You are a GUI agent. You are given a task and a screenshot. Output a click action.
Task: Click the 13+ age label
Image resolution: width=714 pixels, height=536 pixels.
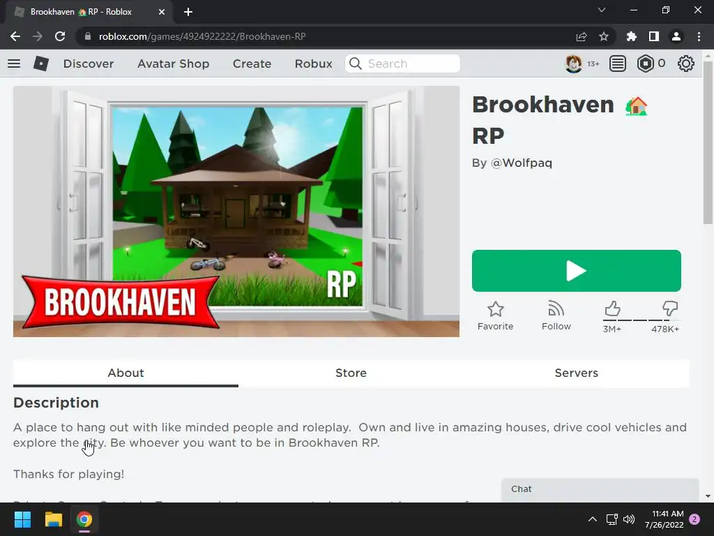593,64
